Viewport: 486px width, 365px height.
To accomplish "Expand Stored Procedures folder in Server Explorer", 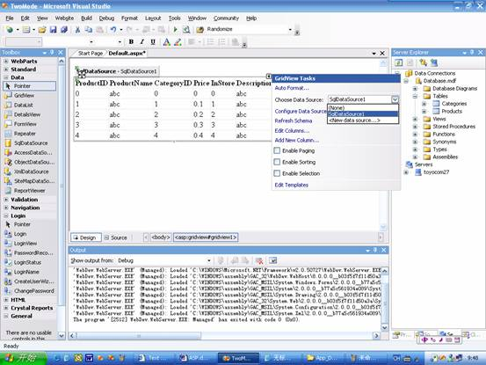I will point(415,127).
